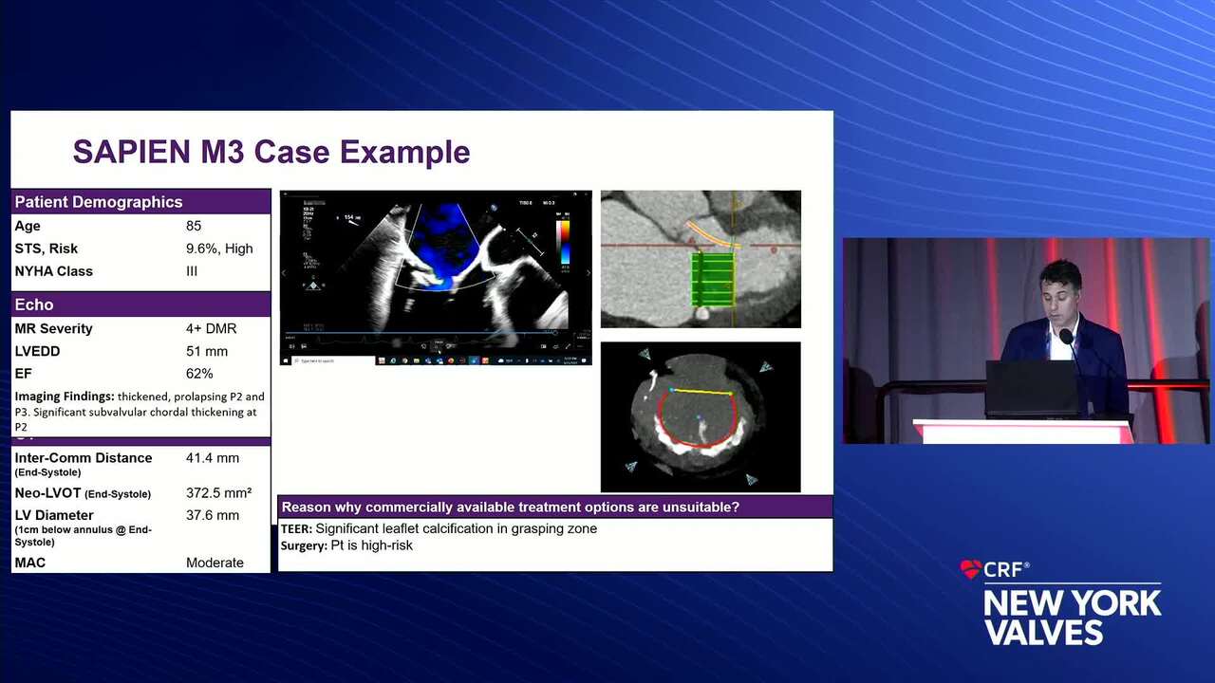Click the 'Patient Demographics' header
Screen dimensions: 1215x683
(x=140, y=202)
